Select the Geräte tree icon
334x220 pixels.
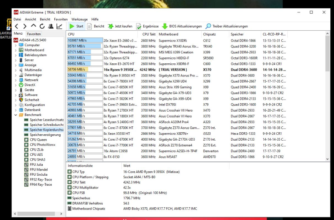21,90
